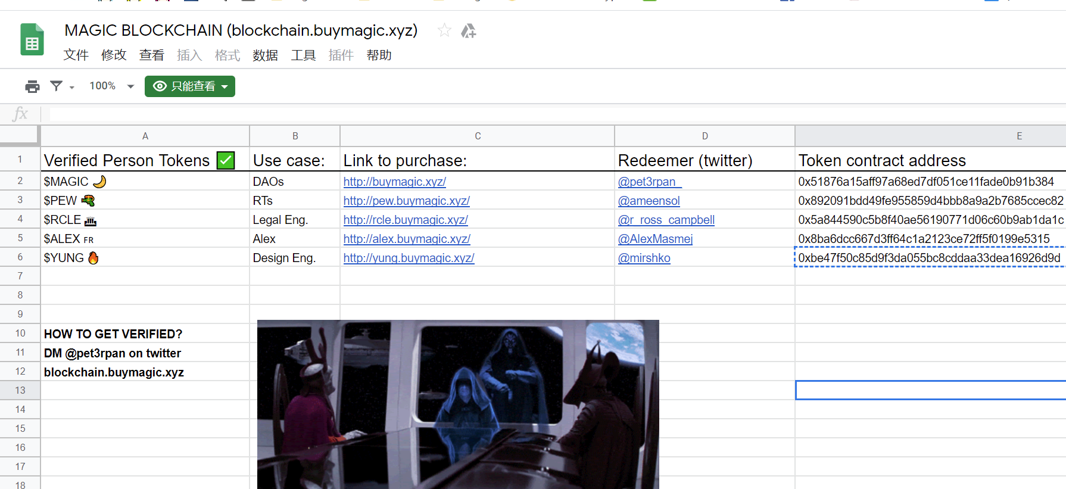Select the $ALEX token cell
The width and height of the screenshot is (1066, 489).
[145, 239]
